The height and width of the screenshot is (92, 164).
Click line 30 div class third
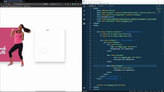coord(115,66)
